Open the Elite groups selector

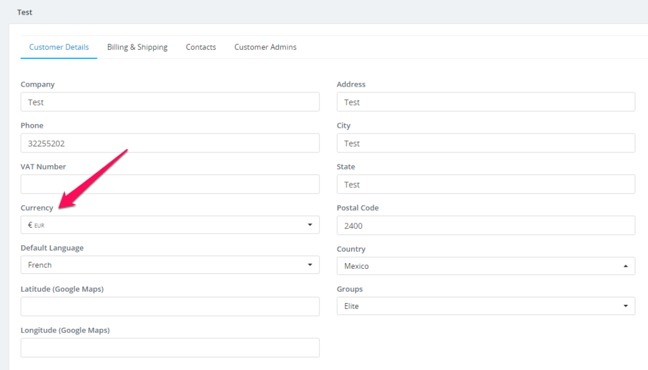coord(485,306)
